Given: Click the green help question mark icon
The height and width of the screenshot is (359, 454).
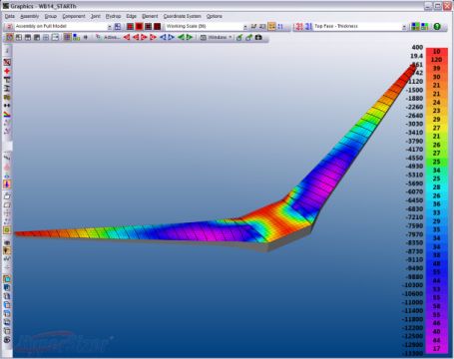Looking at the screenshot, I should coord(437,26).
